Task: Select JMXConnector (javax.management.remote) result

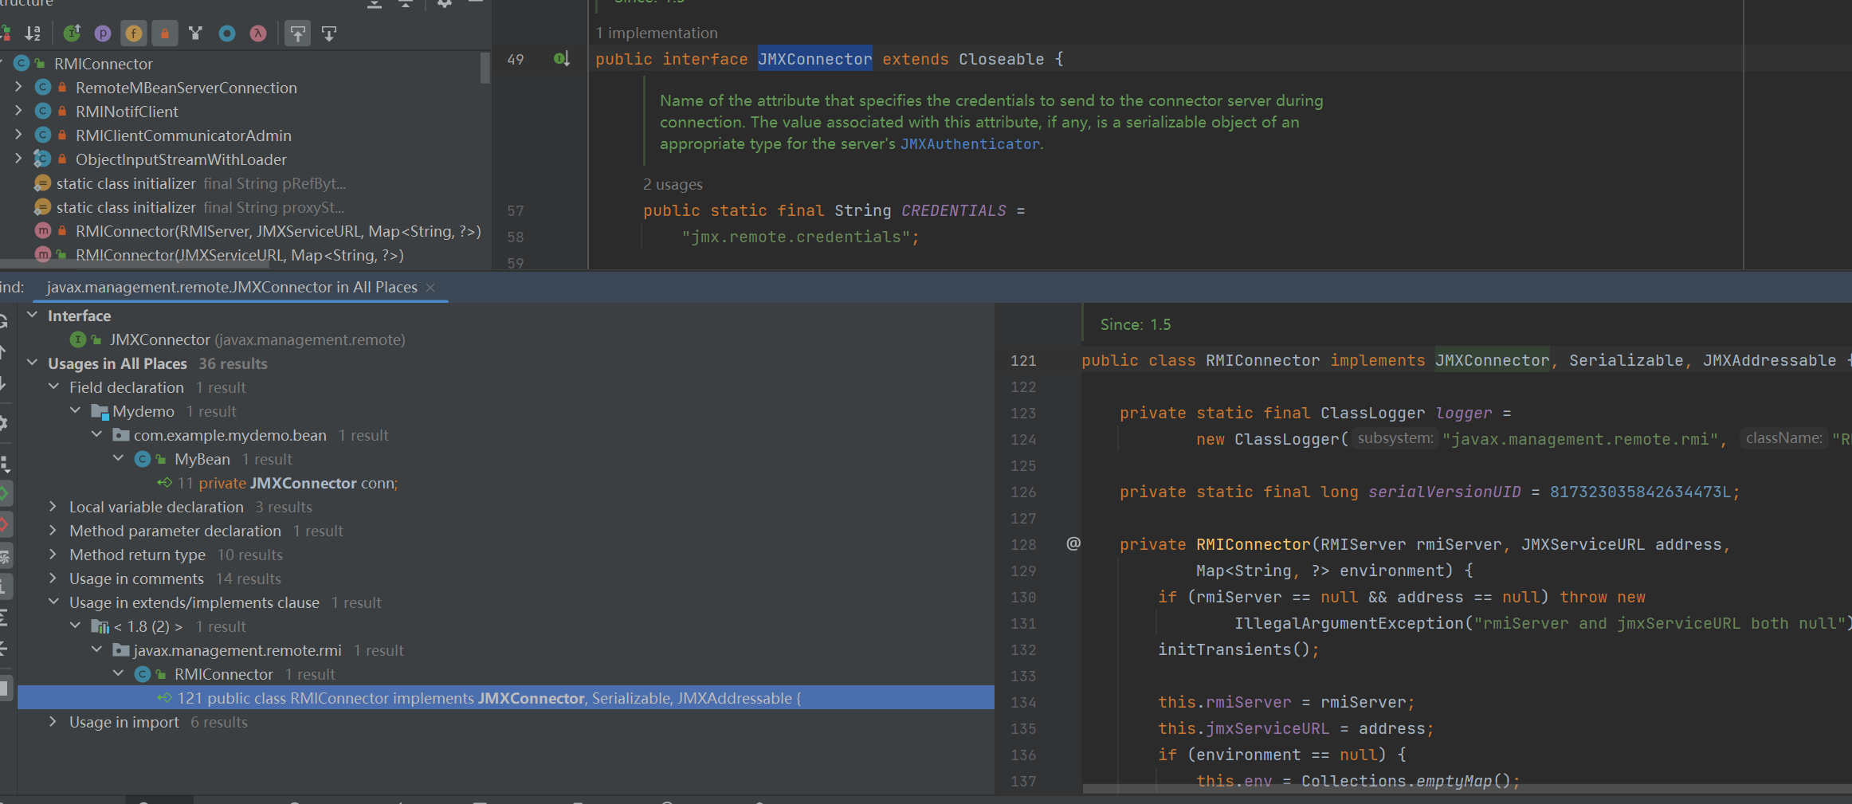Action: [257, 339]
